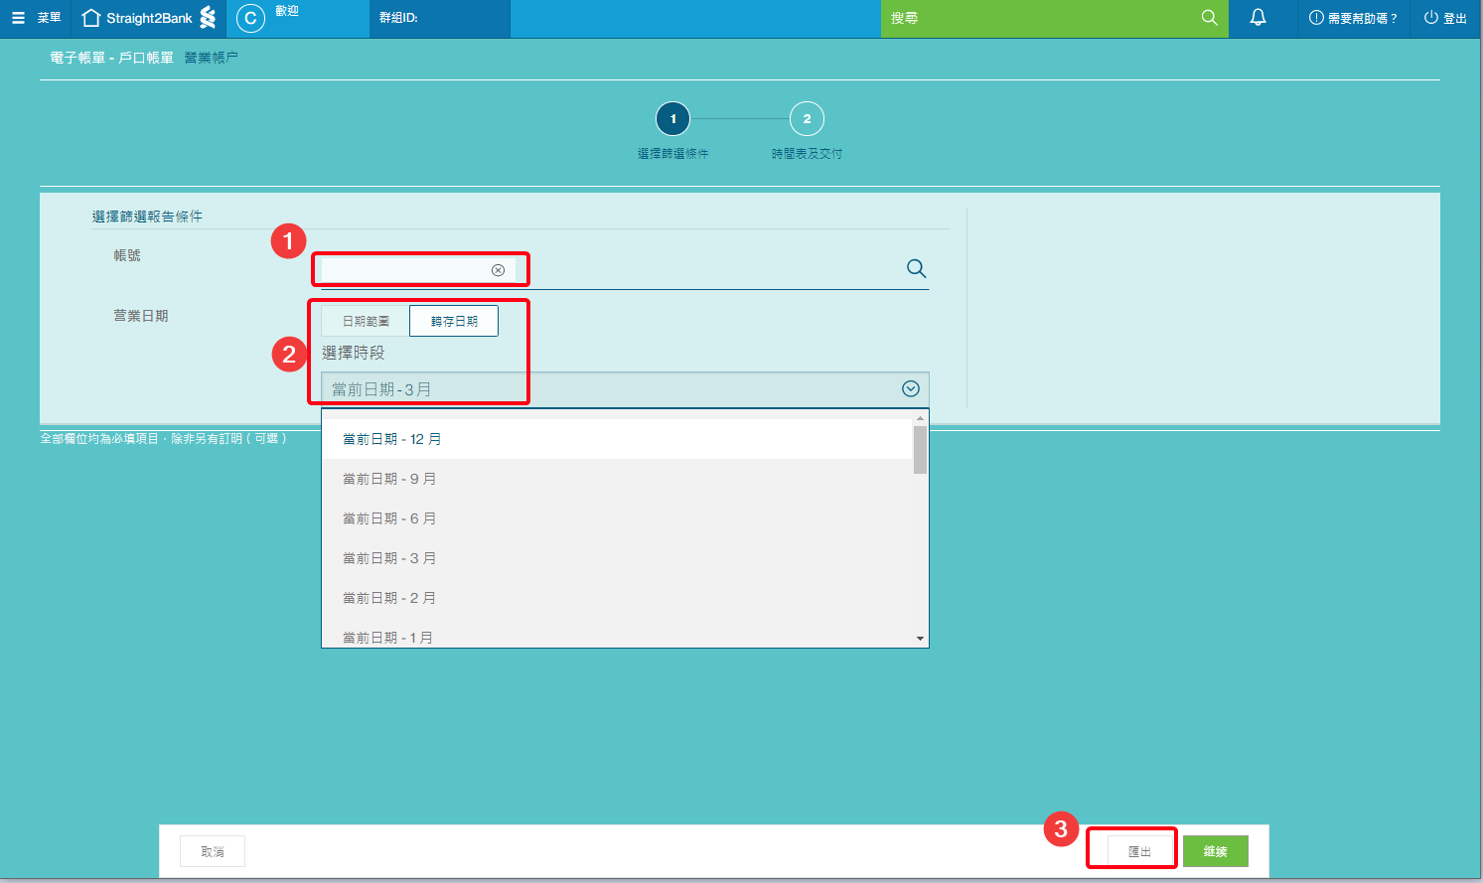The height and width of the screenshot is (883, 1483).
Task: Choose 當前日期 - 6 月 option
Action: pyautogui.click(x=389, y=518)
